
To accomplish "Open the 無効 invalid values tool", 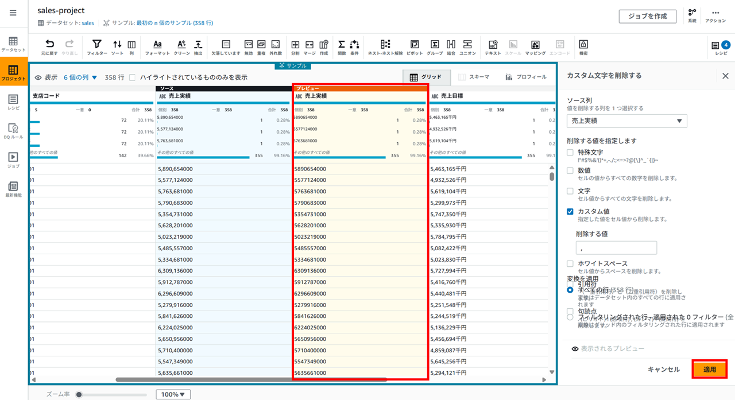I will [x=249, y=47].
